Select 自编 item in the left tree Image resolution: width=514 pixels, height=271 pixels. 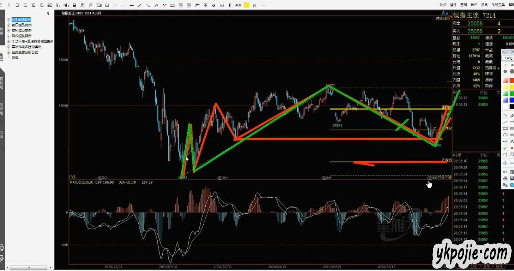(15, 58)
